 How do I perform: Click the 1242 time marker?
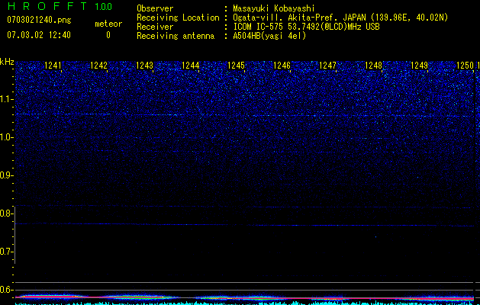tap(99, 66)
